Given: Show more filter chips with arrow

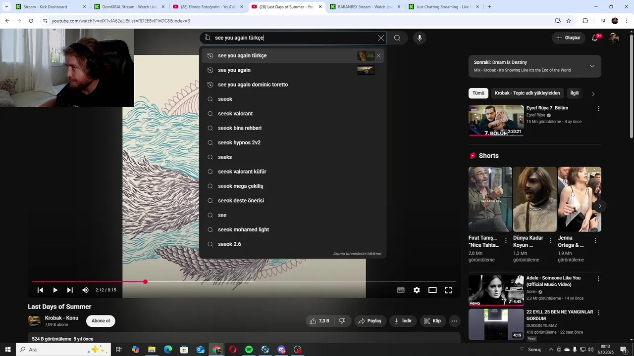Looking at the screenshot, I should [x=593, y=94].
